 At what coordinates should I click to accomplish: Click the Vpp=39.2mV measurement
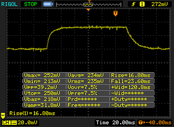[41, 87]
